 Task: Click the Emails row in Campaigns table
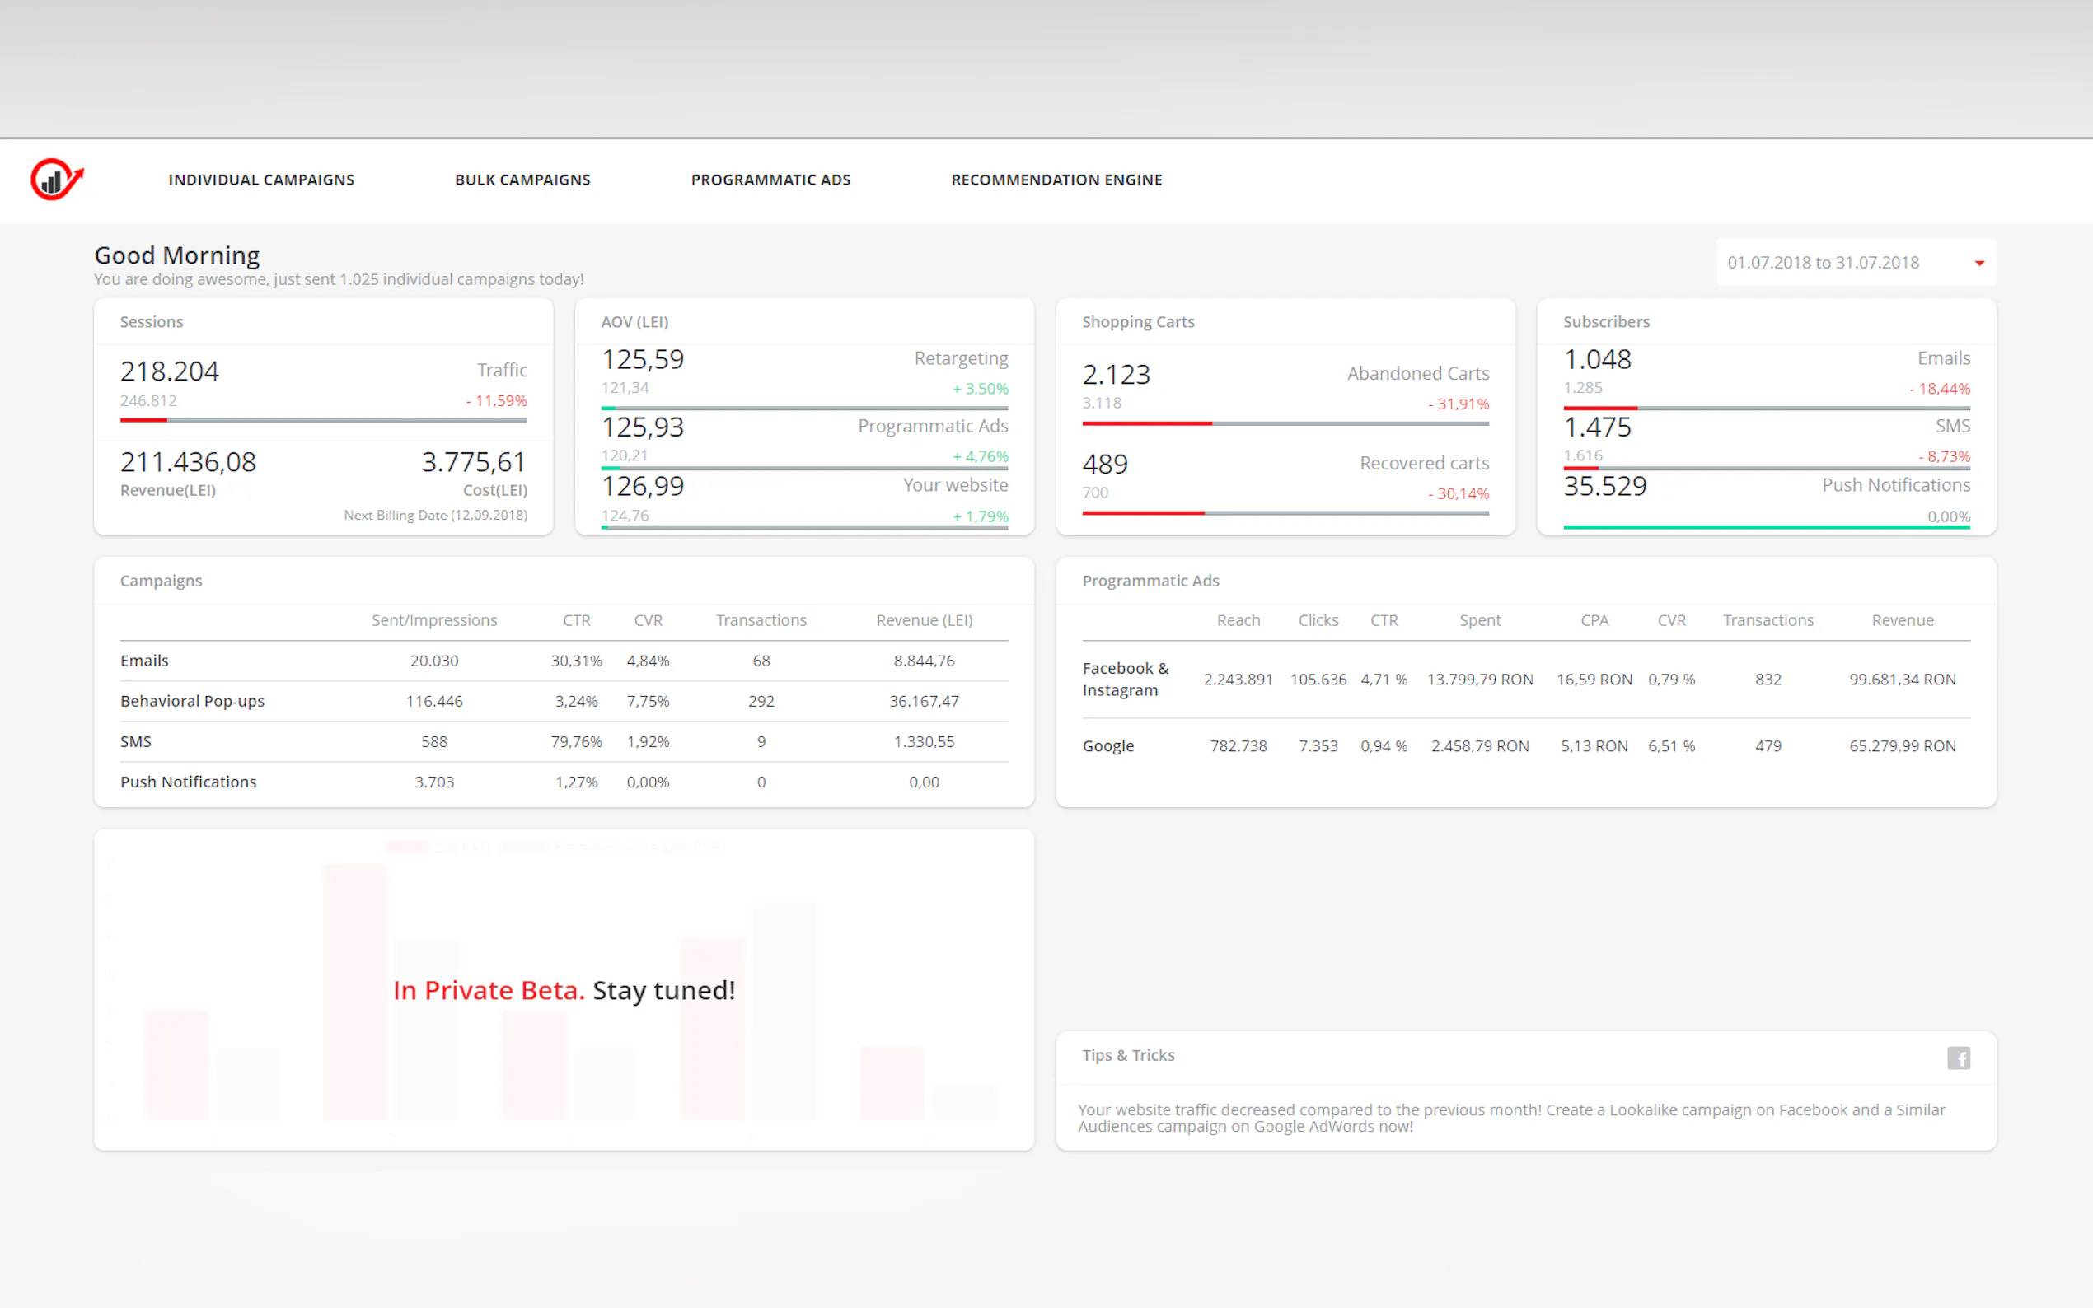(144, 661)
